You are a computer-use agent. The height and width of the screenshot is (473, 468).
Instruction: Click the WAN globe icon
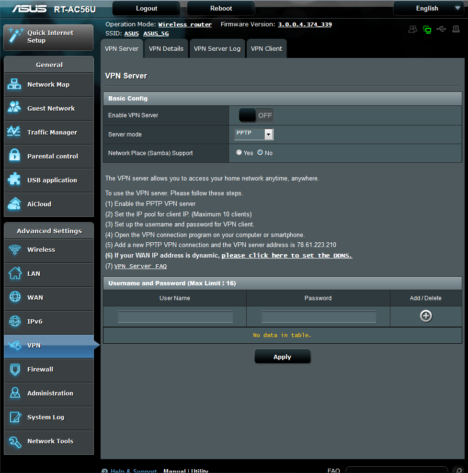coord(15,297)
